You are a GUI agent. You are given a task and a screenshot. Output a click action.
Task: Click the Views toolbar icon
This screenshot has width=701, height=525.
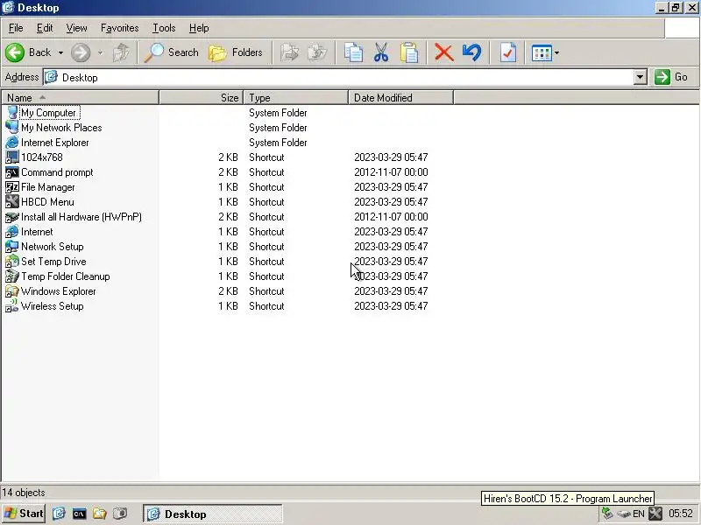(542, 52)
